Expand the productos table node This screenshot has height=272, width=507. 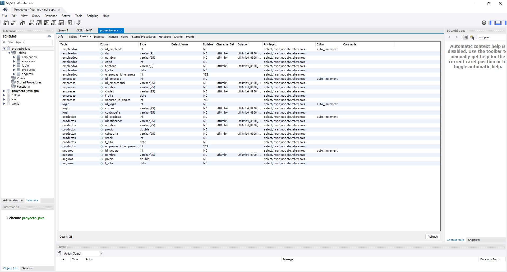point(14,70)
